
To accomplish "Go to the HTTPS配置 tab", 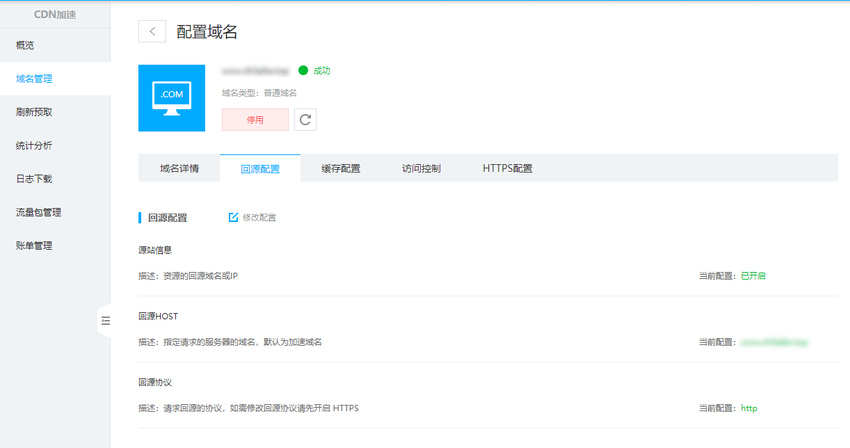I will [x=508, y=168].
